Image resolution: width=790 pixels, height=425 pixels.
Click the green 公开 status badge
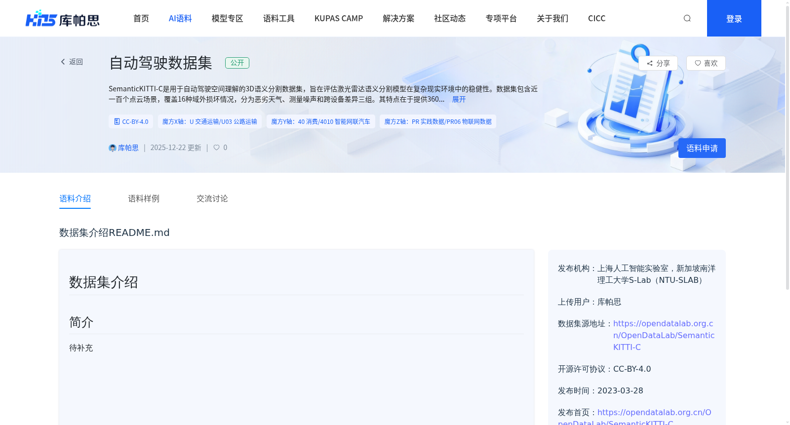[237, 63]
